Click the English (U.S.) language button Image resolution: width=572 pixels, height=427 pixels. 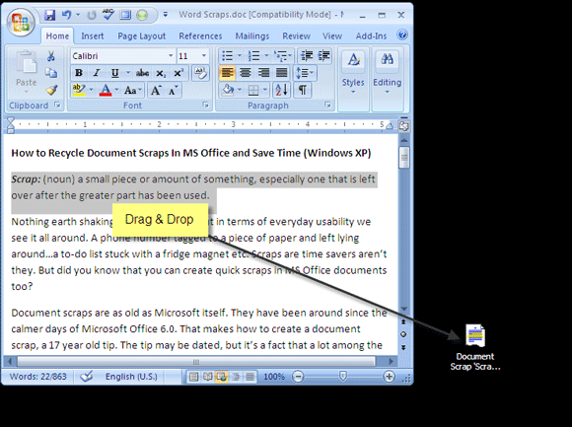pyautogui.click(x=131, y=377)
